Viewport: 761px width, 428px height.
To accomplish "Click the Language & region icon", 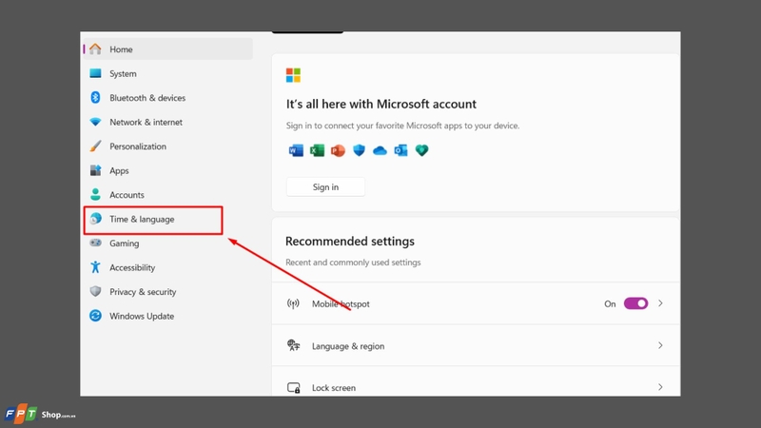I will 293,345.
